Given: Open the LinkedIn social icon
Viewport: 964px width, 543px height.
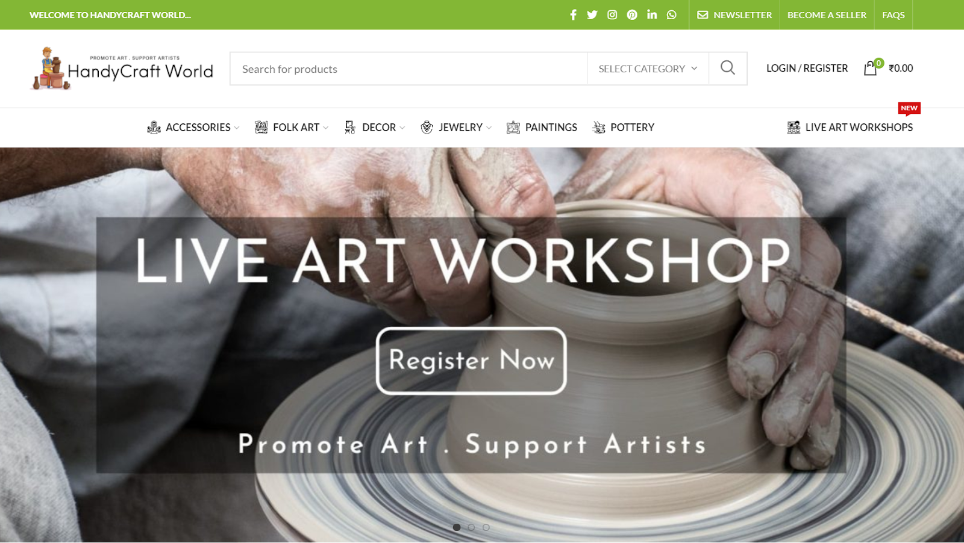Looking at the screenshot, I should click(x=652, y=14).
